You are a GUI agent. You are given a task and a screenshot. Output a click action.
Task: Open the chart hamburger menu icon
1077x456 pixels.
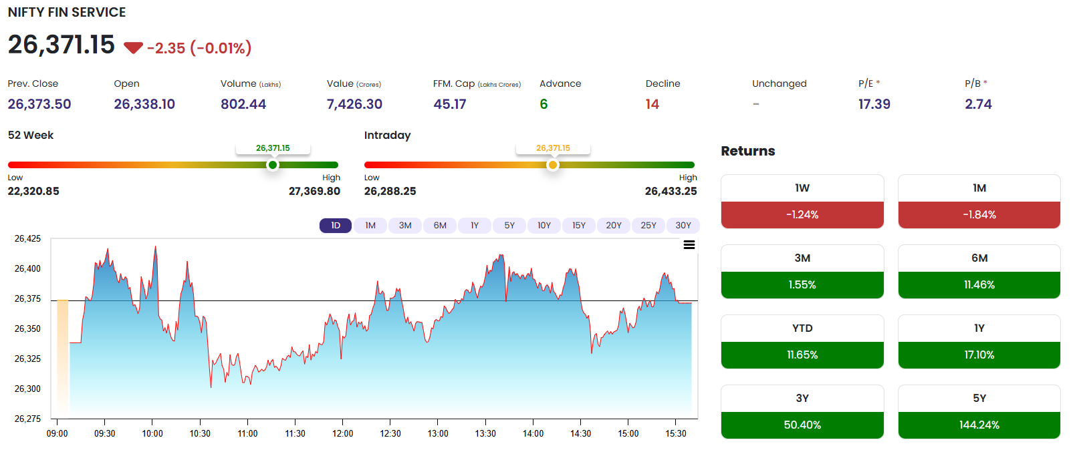[x=689, y=245]
